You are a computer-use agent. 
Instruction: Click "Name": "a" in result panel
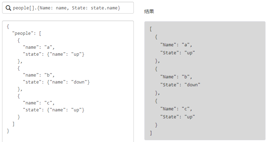(x=176, y=45)
